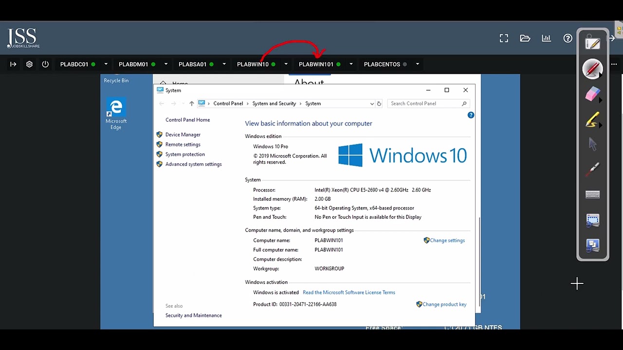Viewport: 623px width, 350px height.
Task: Open Microsoft Edge desktop shortcut
Action: tap(116, 114)
